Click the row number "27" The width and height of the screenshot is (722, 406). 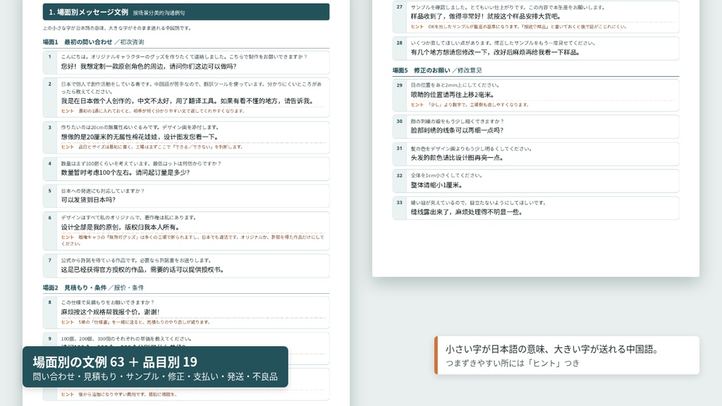coord(399,7)
